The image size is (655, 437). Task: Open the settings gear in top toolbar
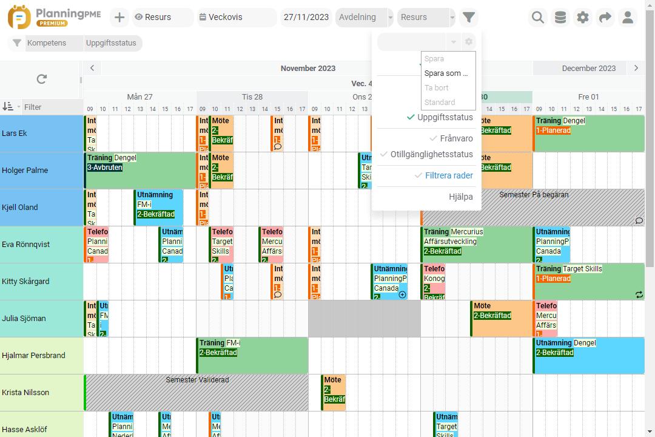click(583, 17)
